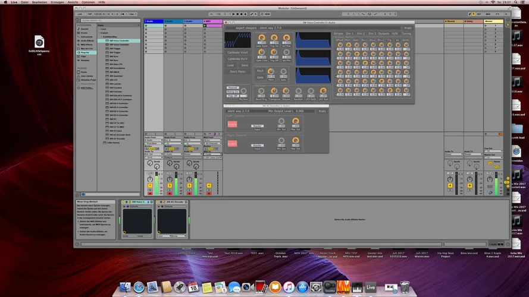The width and height of the screenshot is (529, 297).
Task: Open the Bearbeiten menu
Action: click(39, 2)
